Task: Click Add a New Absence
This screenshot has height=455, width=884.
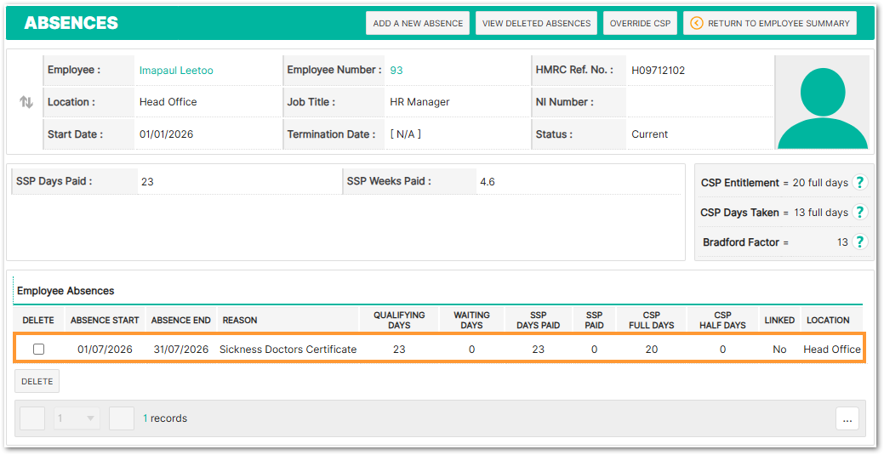Action: click(x=418, y=23)
